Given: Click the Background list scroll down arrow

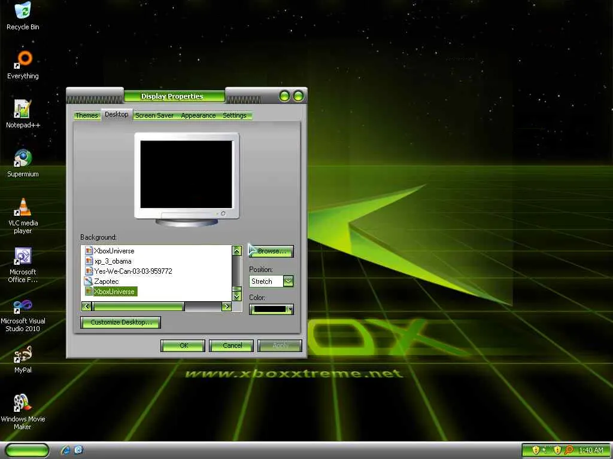Looking at the screenshot, I should pyautogui.click(x=236, y=296).
